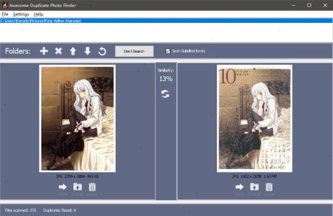Move the left image with its arrow icon
The image size is (333, 216).
[63, 187]
